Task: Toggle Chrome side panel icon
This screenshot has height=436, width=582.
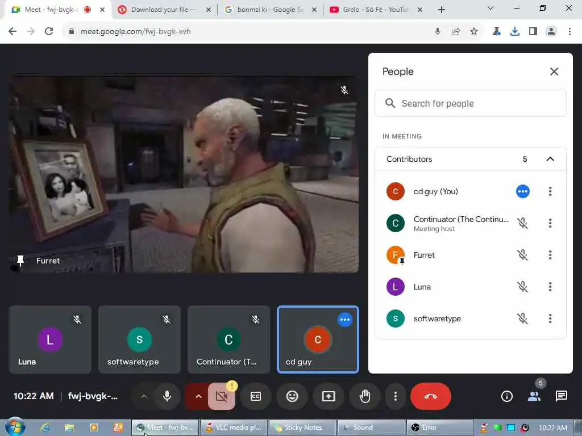Action: point(533,32)
